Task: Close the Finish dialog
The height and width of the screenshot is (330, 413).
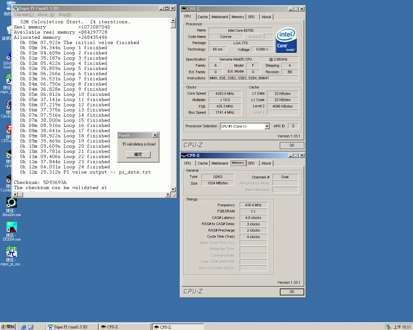Action: [x=155, y=135]
